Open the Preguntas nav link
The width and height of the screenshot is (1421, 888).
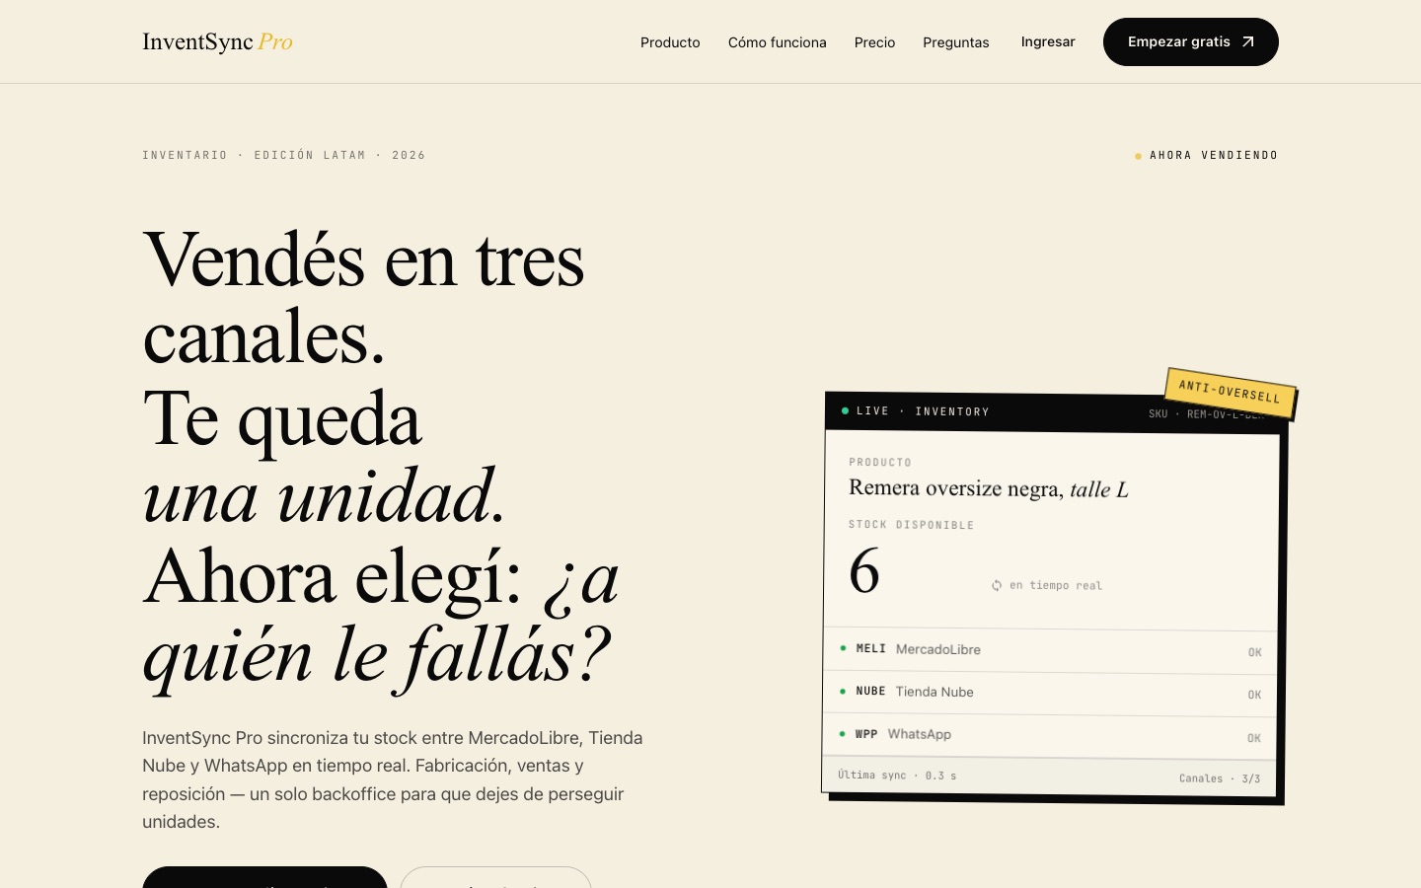(955, 42)
